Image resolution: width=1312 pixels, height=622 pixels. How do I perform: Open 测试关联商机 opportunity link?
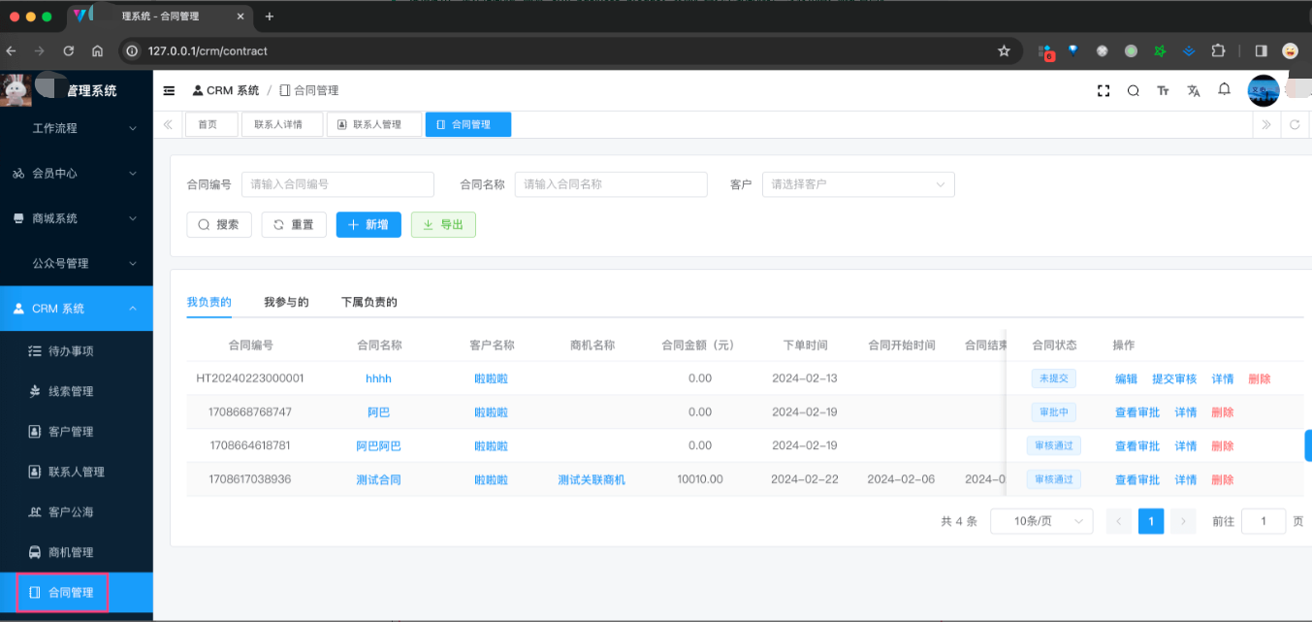click(592, 480)
